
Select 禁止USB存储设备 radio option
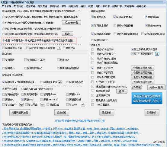(x=4, y=17)
